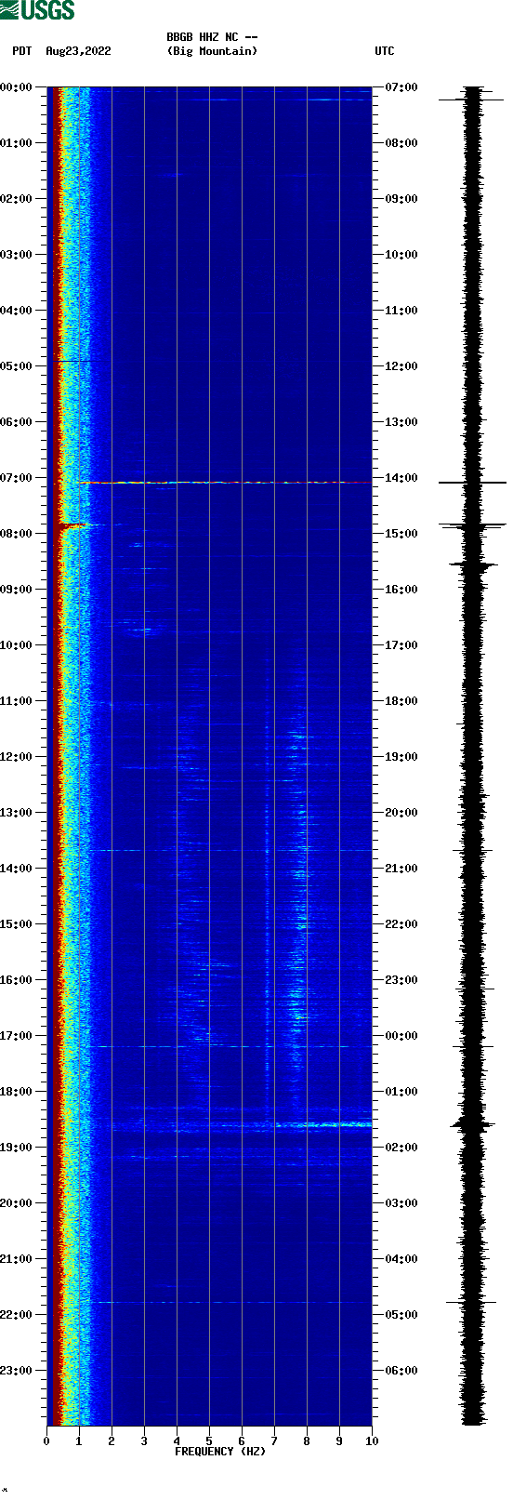Click the '07:00' PDT time label
The width and height of the screenshot is (513, 1500).
16,478
